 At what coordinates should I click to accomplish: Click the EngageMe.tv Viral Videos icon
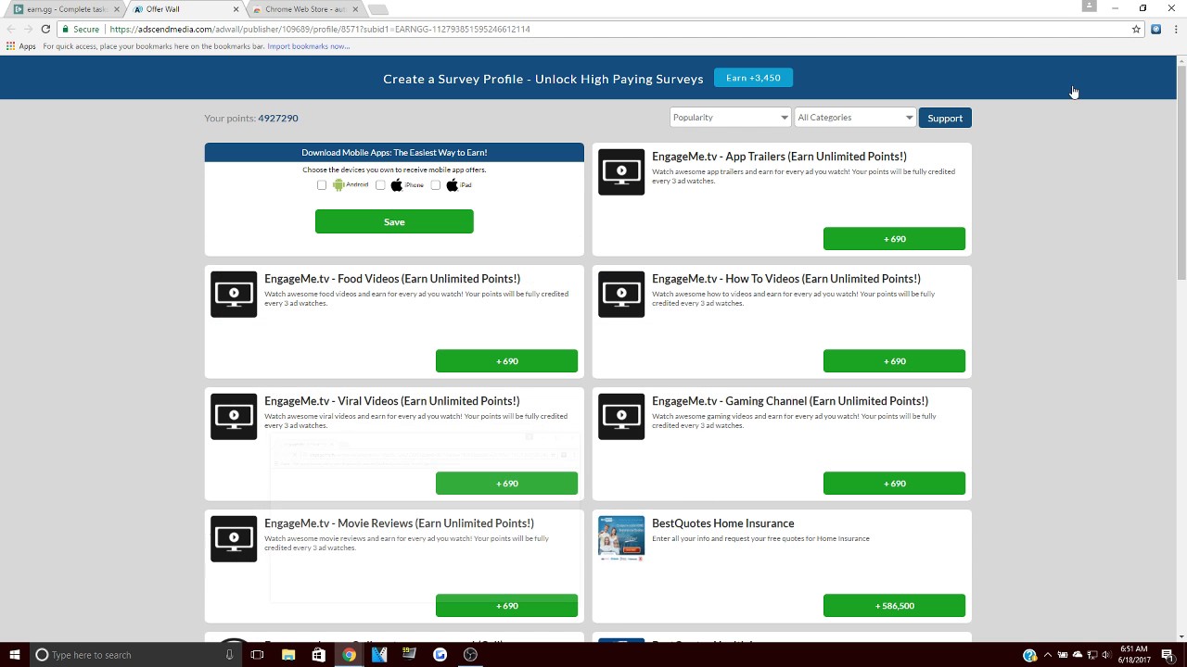coord(234,416)
